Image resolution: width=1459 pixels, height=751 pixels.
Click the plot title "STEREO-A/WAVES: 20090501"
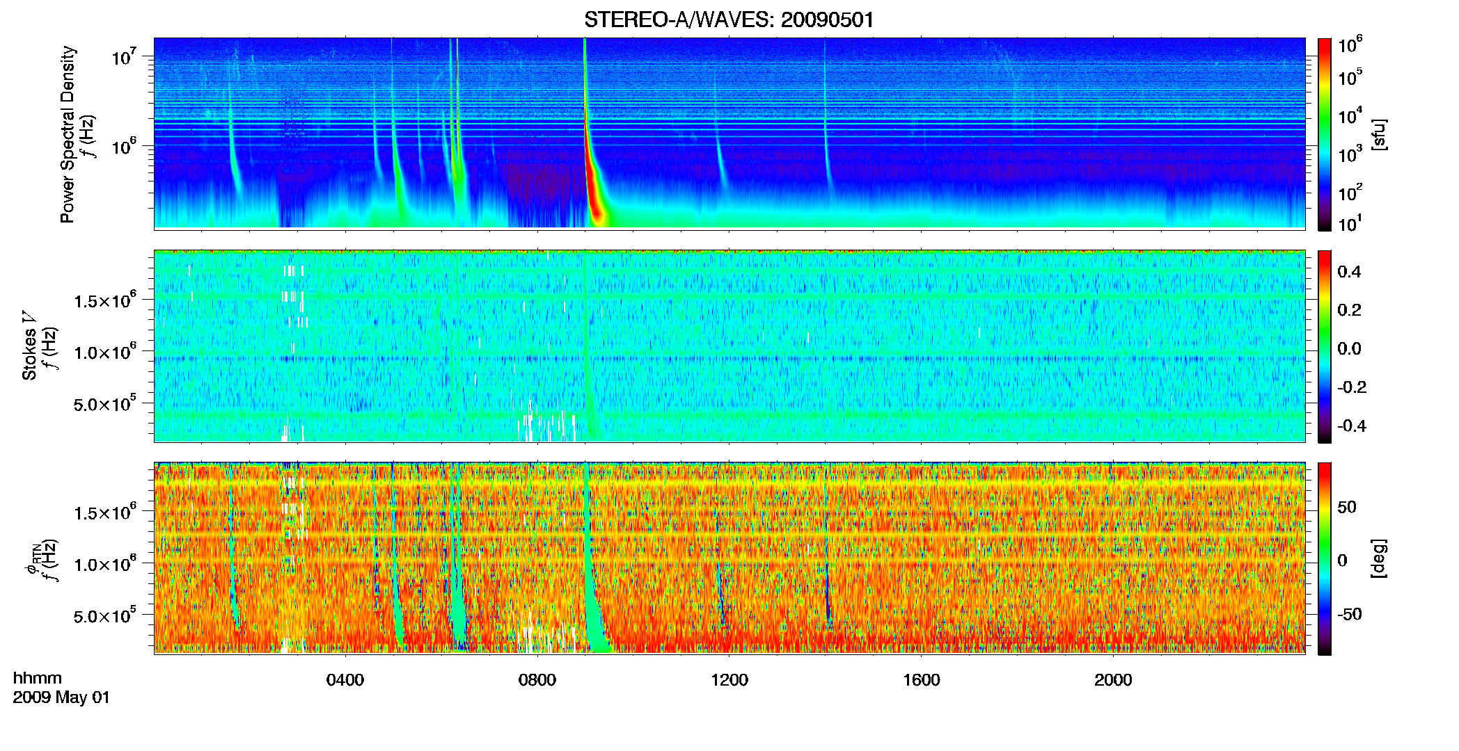point(729,19)
